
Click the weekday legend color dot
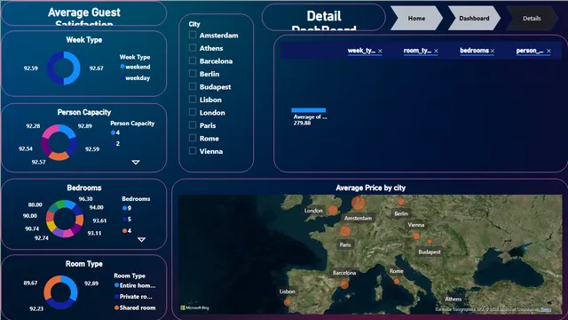pos(122,77)
